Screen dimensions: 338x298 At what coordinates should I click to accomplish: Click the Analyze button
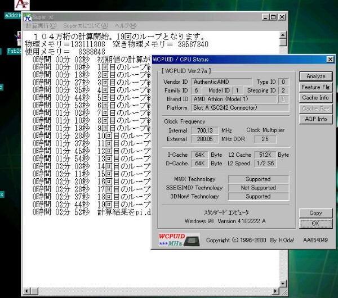click(x=315, y=76)
